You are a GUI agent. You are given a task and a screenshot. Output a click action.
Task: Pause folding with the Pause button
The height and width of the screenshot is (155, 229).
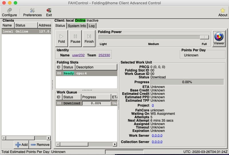click(x=75, y=38)
